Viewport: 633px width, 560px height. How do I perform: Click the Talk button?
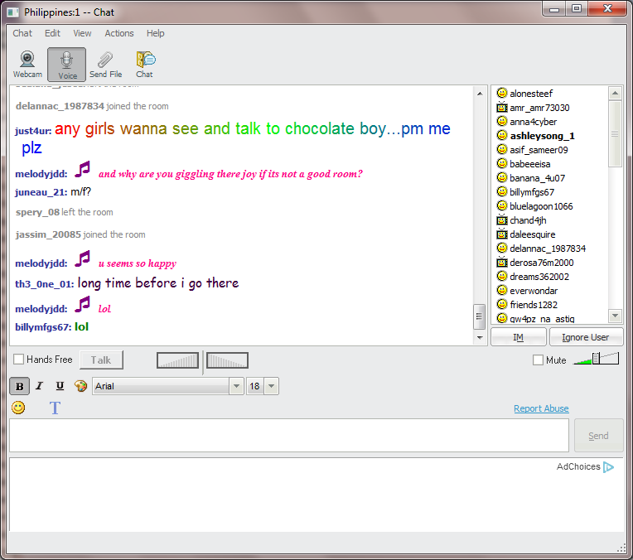click(101, 360)
